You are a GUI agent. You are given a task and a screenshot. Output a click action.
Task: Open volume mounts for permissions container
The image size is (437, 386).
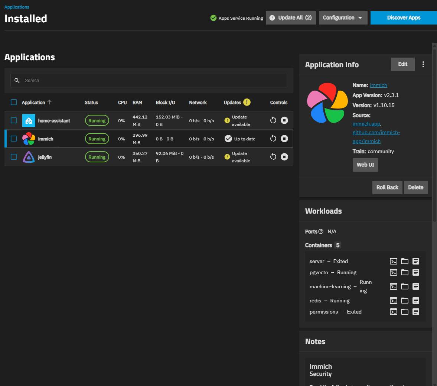[x=405, y=312]
